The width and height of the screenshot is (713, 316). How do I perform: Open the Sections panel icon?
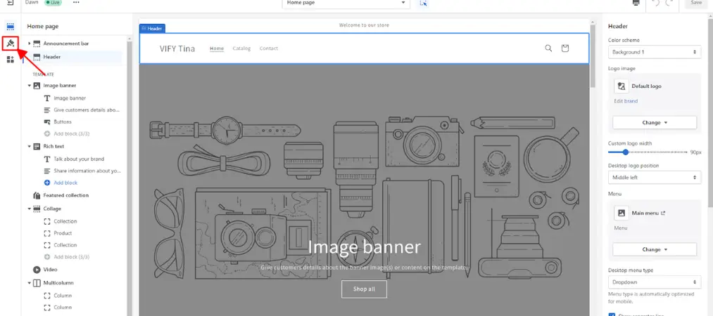click(x=11, y=27)
